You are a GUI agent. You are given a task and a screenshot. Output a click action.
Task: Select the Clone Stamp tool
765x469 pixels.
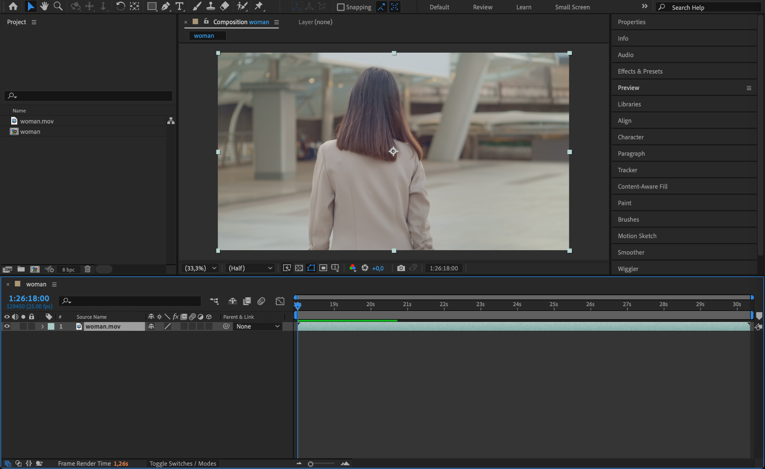211,6
